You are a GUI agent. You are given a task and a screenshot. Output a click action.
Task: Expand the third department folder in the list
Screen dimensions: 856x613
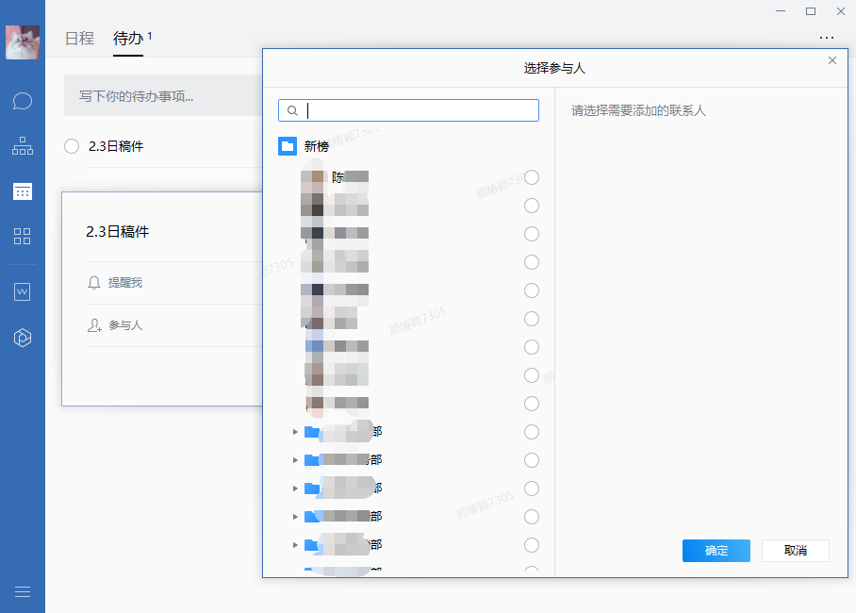(295, 489)
